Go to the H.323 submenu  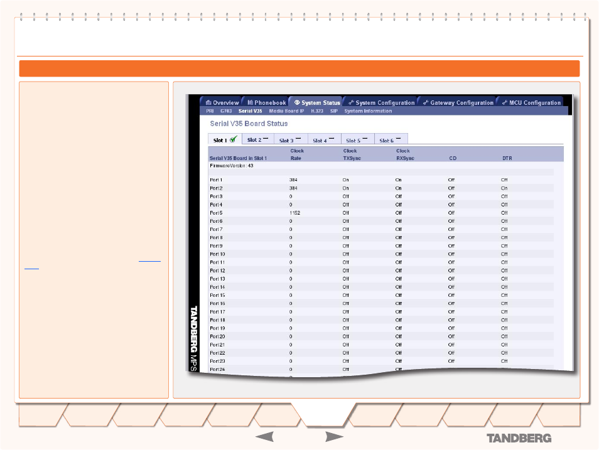(317, 111)
